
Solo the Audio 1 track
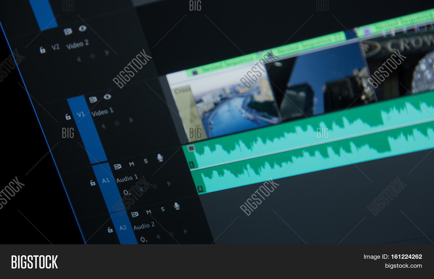pyautogui.click(x=146, y=161)
